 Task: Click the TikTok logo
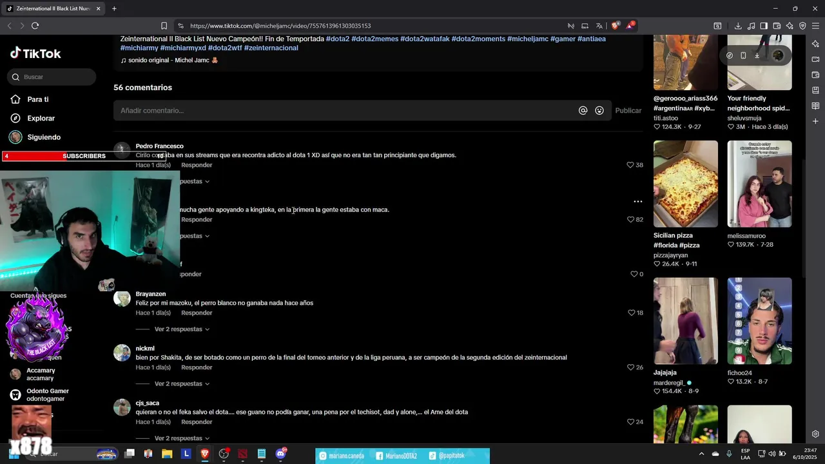35,53
